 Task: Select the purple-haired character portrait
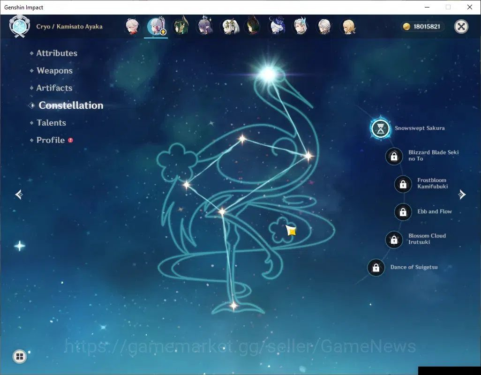pyautogui.click(x=204, y=26)
